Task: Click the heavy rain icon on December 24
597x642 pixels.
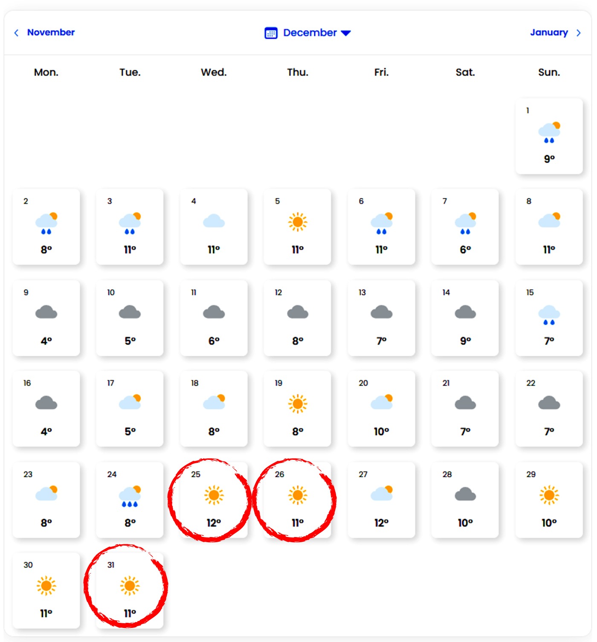Action: (x=130, y=496)
